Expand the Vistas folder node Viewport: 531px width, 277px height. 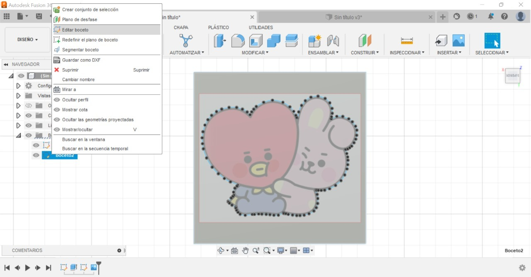pyautogui.click(x=18, y=96)
